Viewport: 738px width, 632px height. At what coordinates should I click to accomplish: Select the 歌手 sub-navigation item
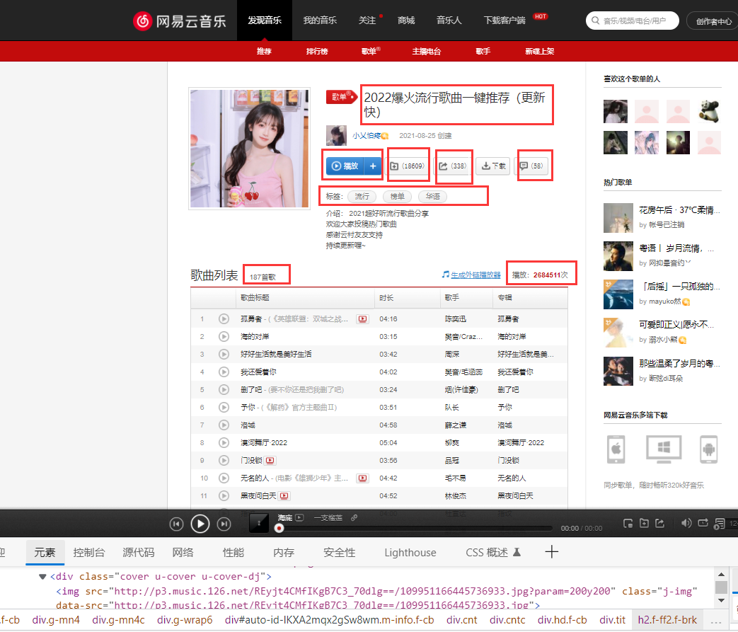point(483,51)
